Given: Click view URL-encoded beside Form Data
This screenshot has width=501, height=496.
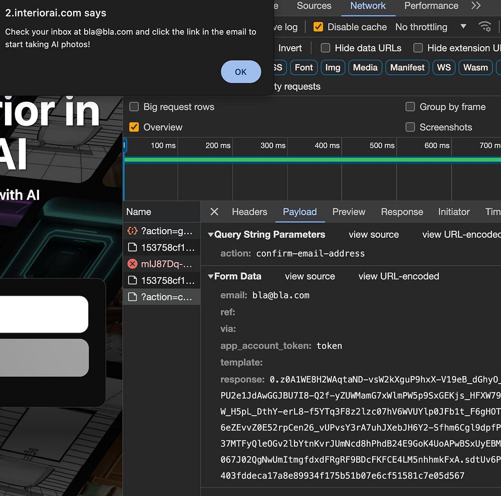Looking at the screenshot, I should point(399,276).
